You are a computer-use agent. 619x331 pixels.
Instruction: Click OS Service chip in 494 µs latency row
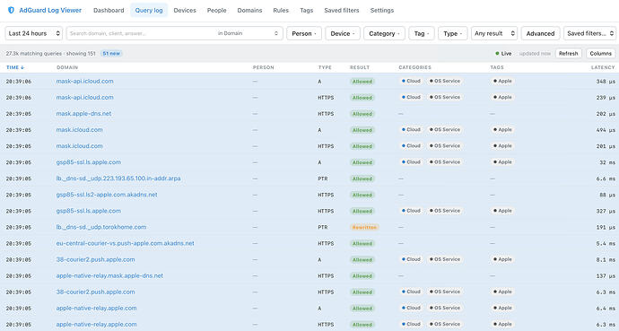(444, 129)
